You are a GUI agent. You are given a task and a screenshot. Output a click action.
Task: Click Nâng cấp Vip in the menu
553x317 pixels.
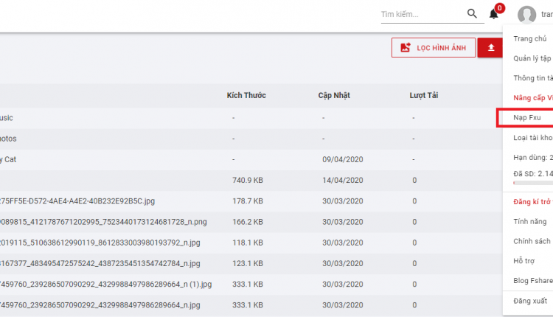tap(533, 98)
